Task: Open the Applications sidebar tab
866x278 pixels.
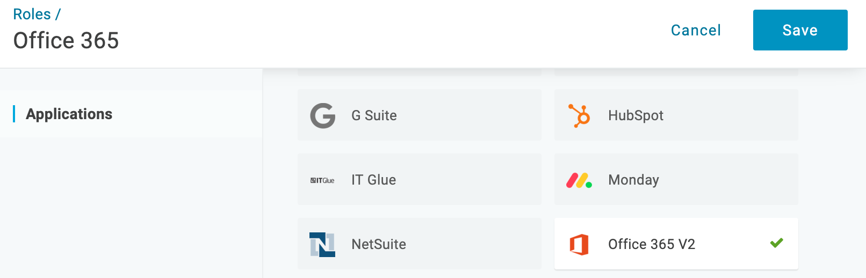Action: click(x=69, y=114)
